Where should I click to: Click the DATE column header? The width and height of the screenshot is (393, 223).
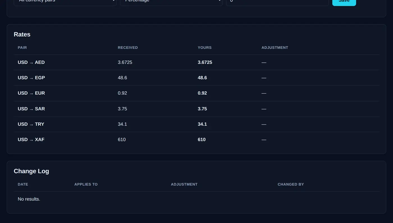23,184
